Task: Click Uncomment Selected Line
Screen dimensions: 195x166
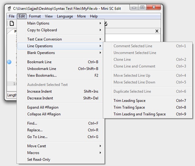Action: 148,53
